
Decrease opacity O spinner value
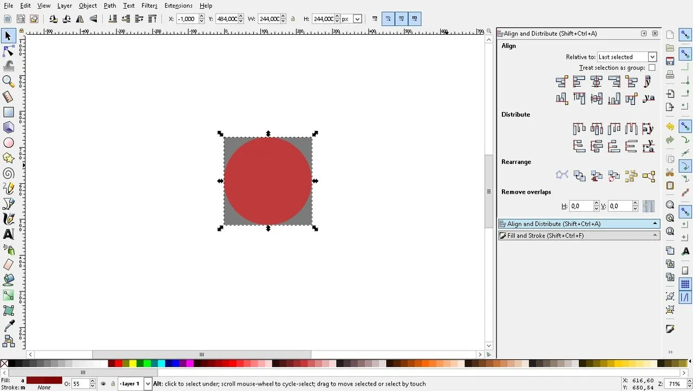click(92, 386)
